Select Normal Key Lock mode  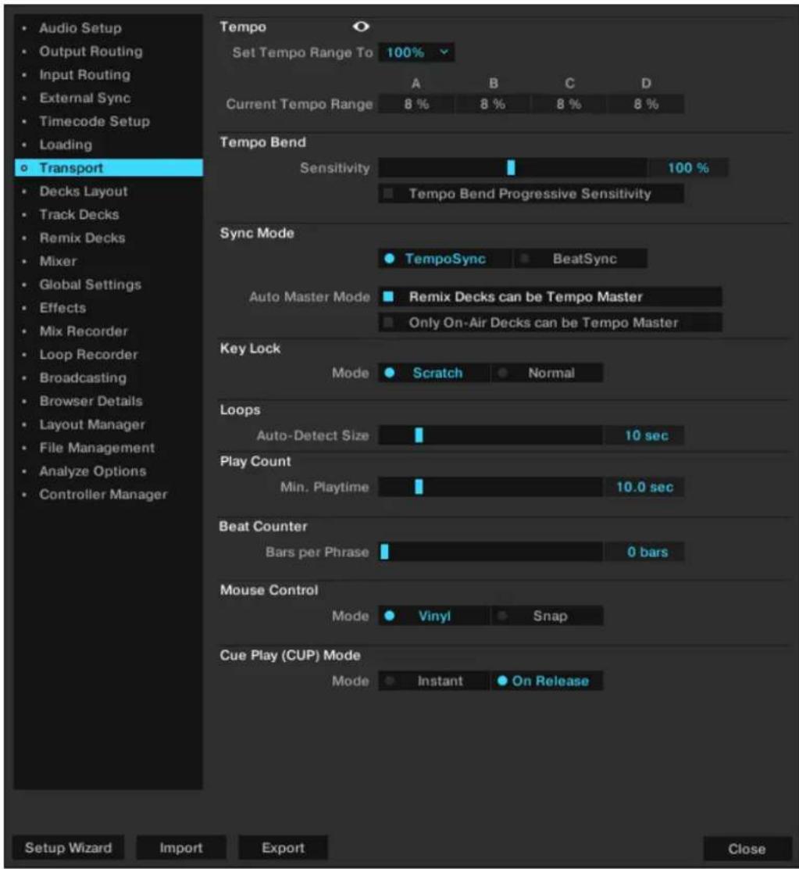tap(547, 373)
